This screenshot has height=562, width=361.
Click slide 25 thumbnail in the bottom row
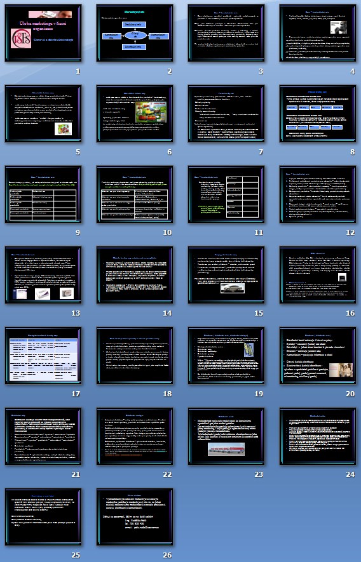coord(43,517)
